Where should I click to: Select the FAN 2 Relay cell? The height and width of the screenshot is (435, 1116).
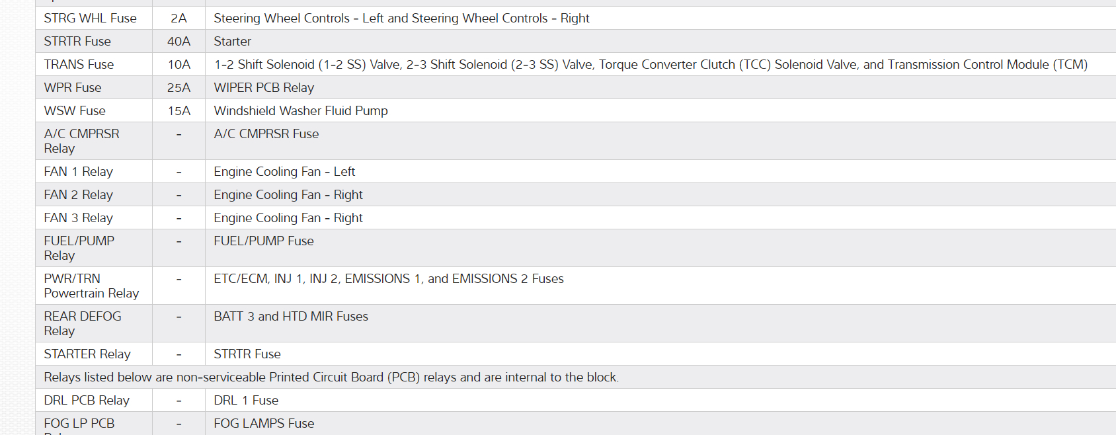pos(79,195)
